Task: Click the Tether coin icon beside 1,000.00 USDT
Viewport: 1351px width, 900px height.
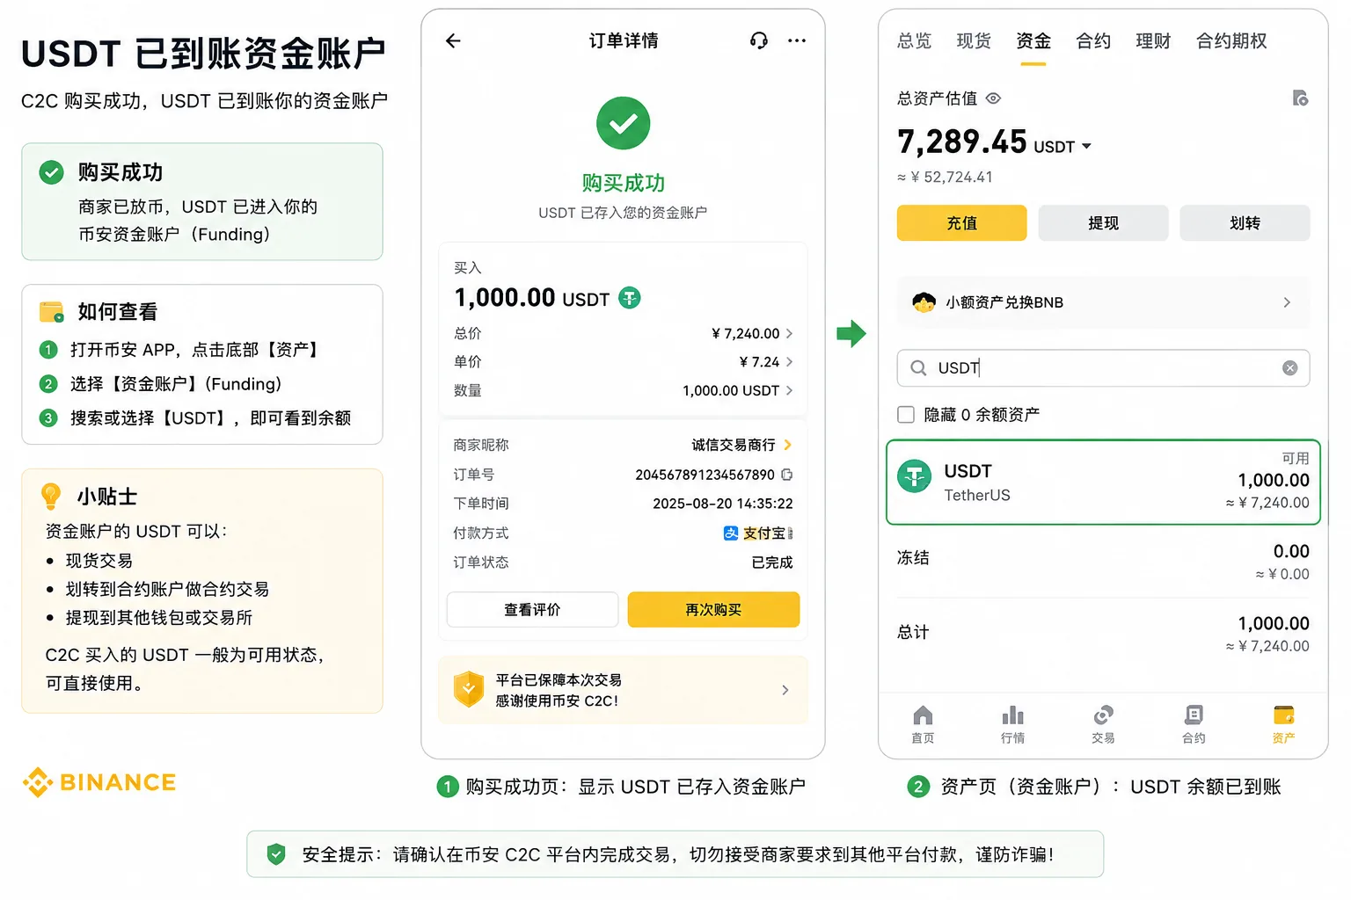Action: pyautogui.click(x=630, y=298)
